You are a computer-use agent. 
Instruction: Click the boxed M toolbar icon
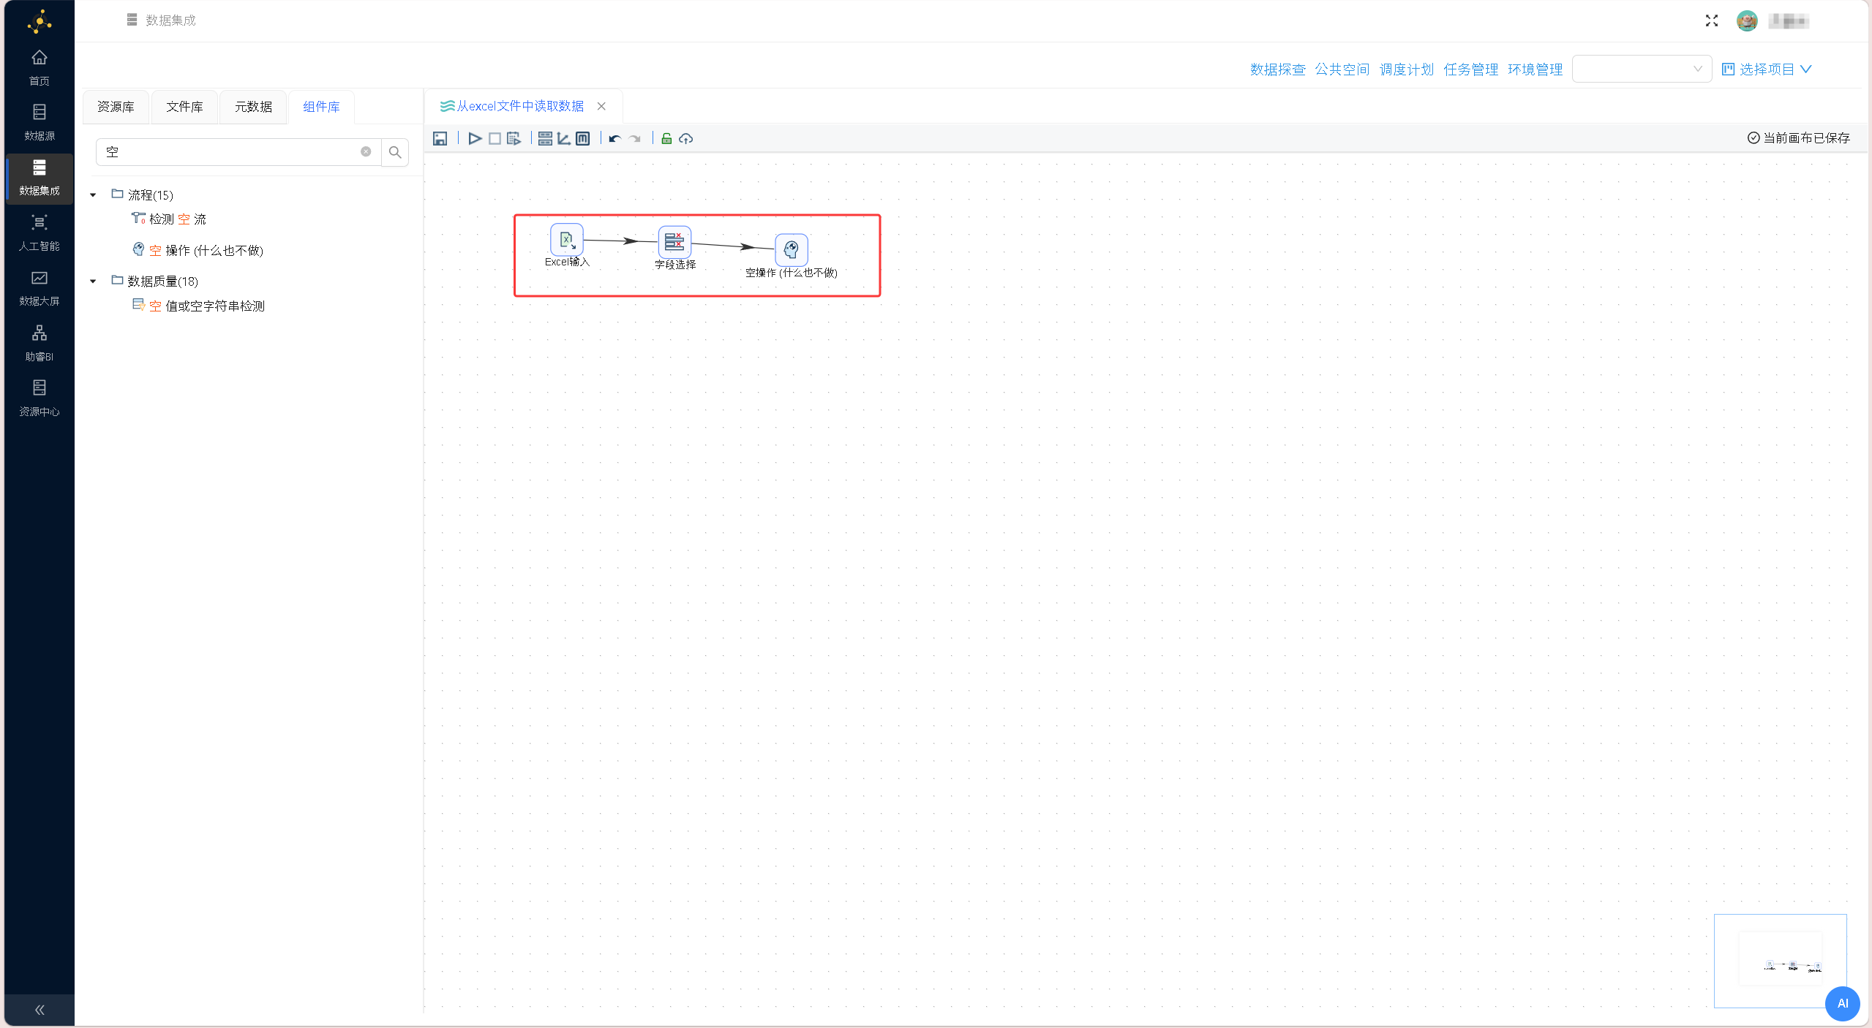coord(582,138)
